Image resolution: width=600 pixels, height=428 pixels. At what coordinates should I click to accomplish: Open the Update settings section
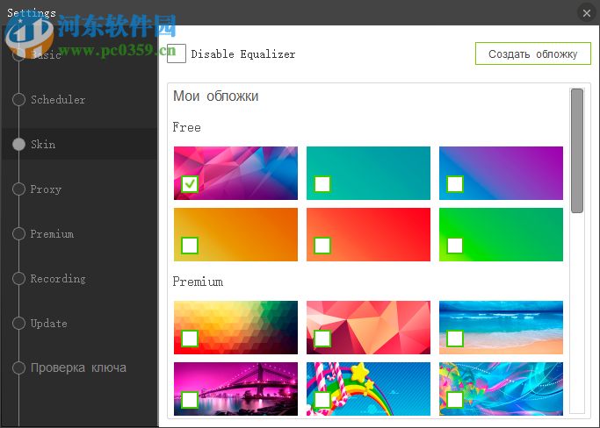[x=48, y=324]
